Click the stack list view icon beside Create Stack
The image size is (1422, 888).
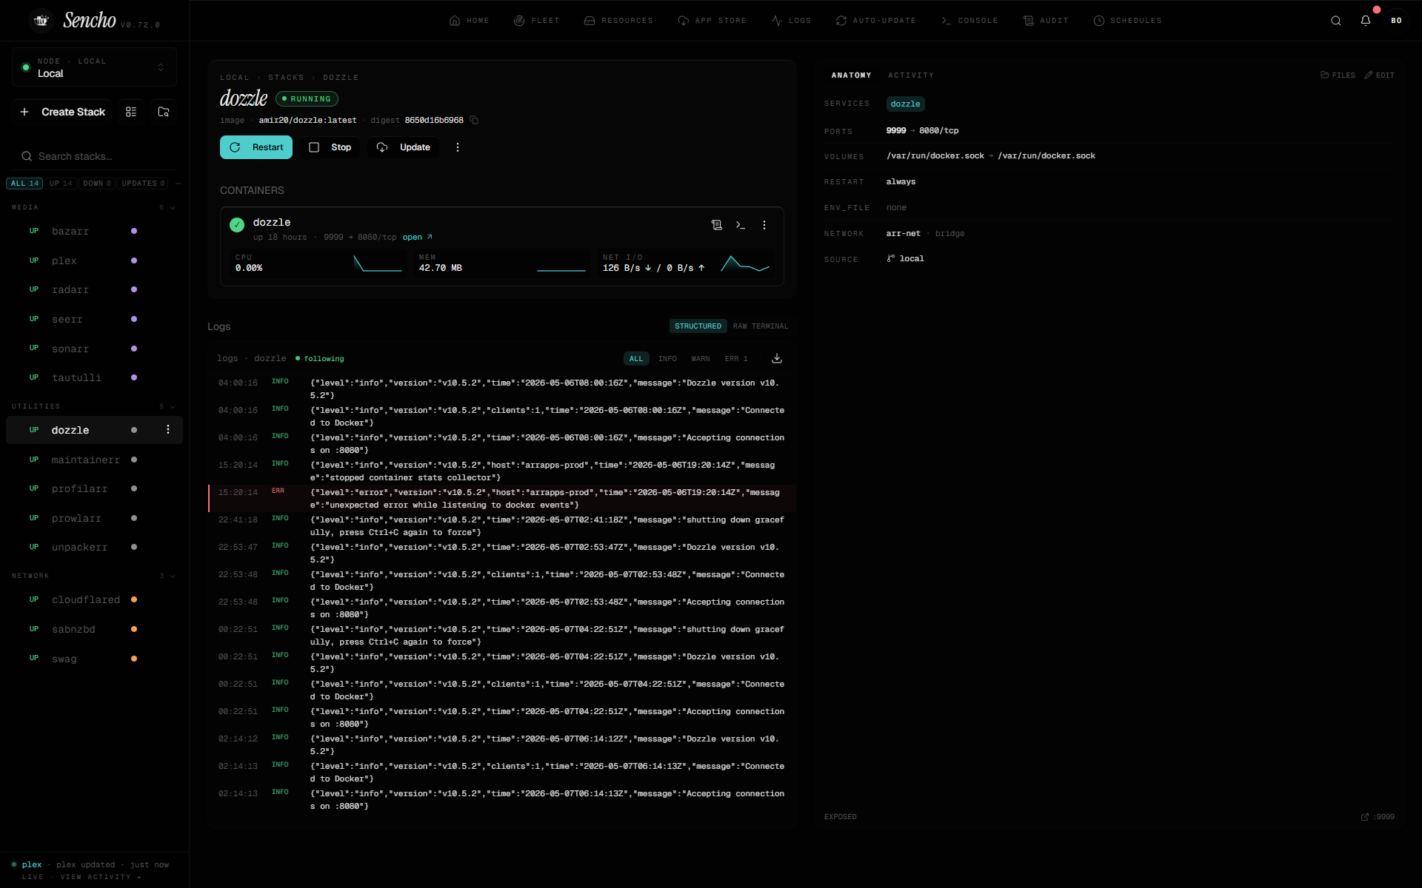tap(131, 112)
